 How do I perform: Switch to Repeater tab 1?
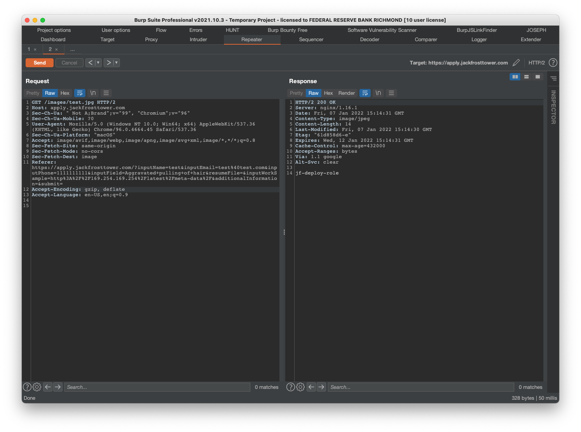point(29,49)
